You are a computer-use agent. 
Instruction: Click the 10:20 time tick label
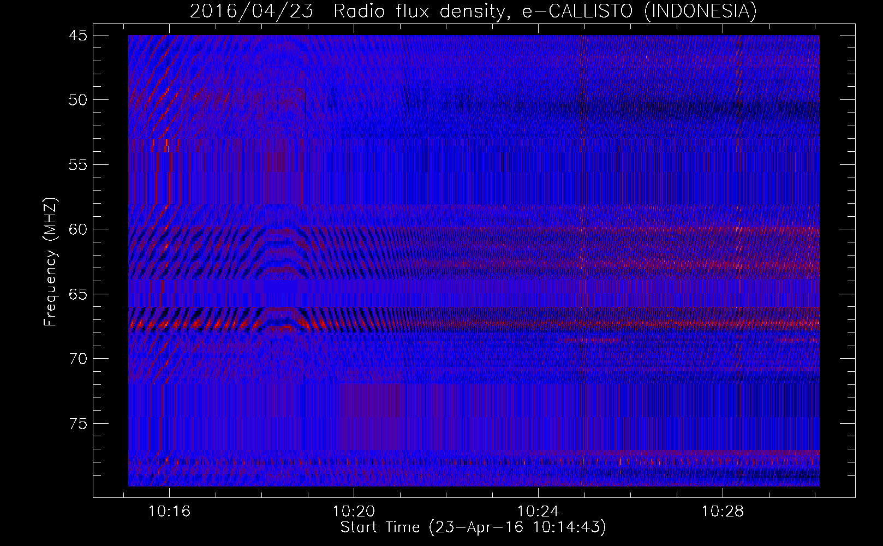click(x=354, y=512)
